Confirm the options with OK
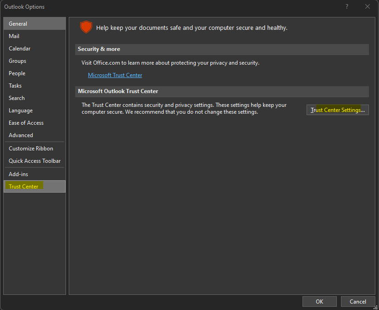 tap(319, 302)
